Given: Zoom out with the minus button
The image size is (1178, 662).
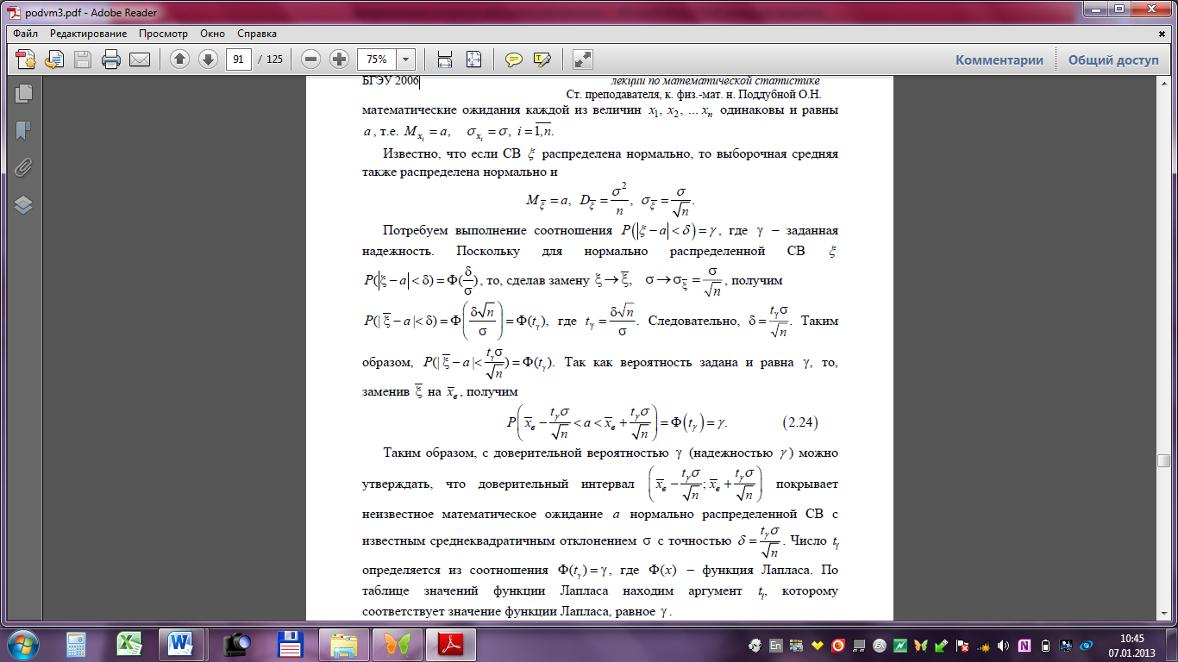Looking at the screenshot, I should [311, 59].
